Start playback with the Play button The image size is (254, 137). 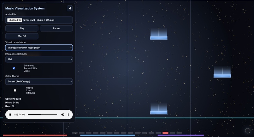pos(22,28)
